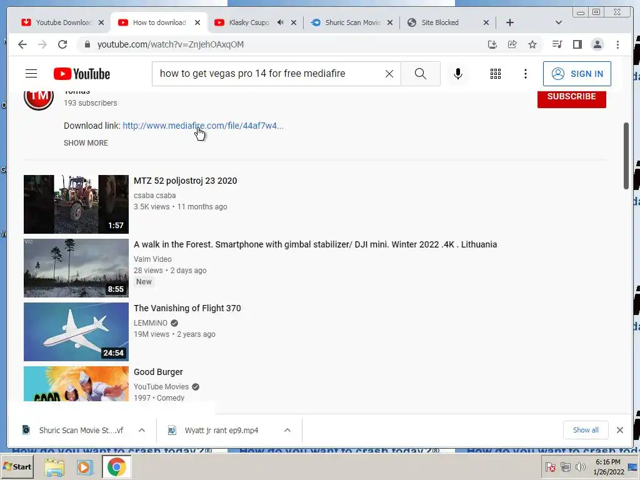The height and width of the screenshot is (480, 640).
Task: Click TM channel avatar
Action: coord(39,98)
